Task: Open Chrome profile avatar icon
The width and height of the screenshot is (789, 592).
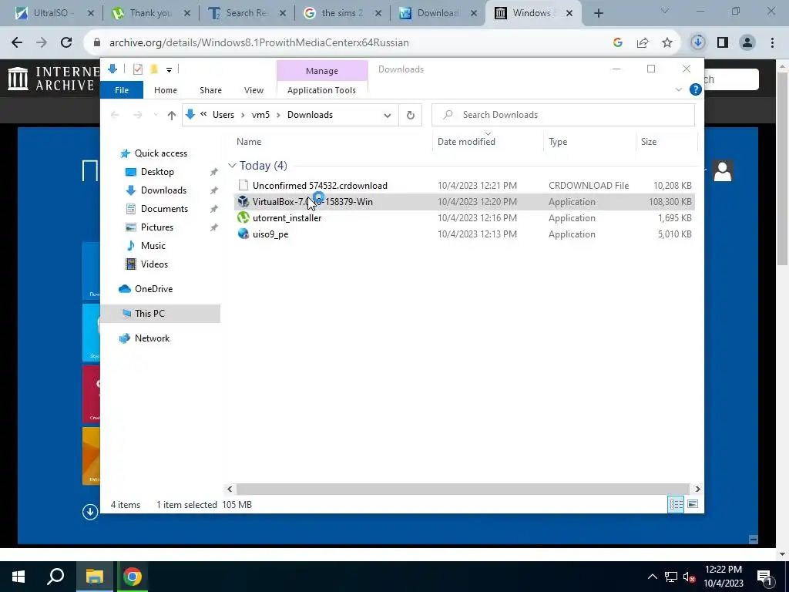Action: (x=747, y=43)
